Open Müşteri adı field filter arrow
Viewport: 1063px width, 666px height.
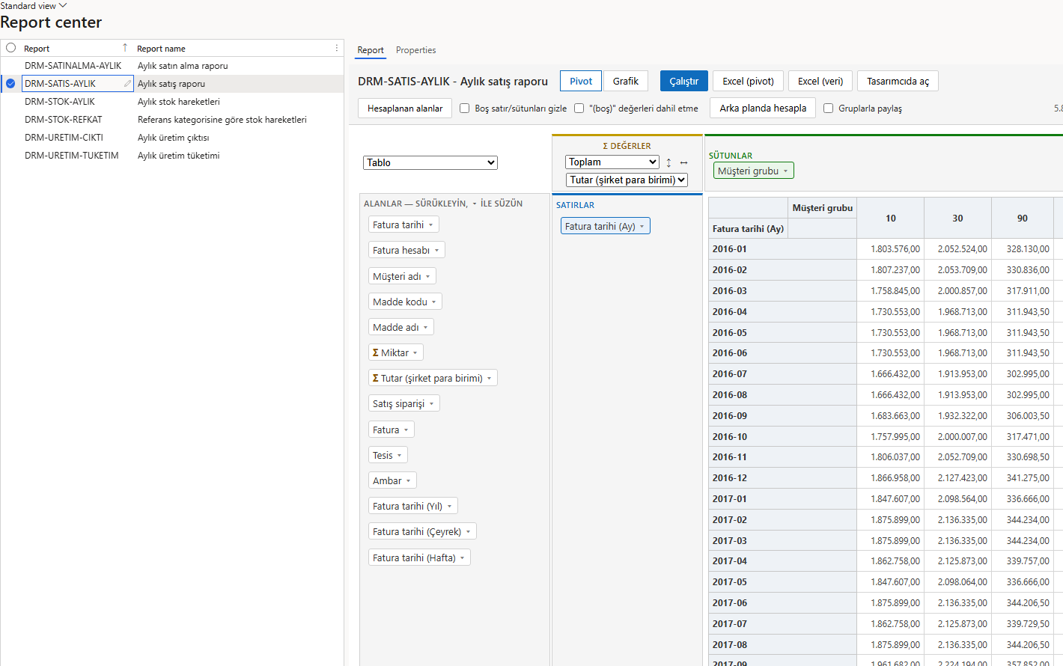pyautogui.click(x=427, y=277)
